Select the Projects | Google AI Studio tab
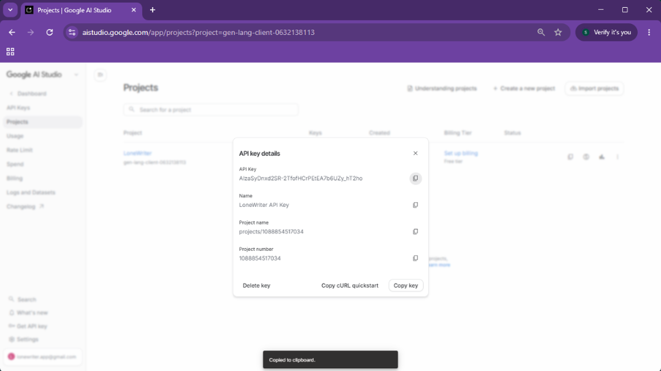The height and width of the screenshot is (371, 661). pyautogui.click(x=81, y=10)
